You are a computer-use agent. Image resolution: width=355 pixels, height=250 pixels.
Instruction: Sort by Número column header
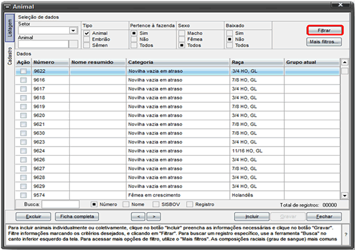[x=50, y=62]
